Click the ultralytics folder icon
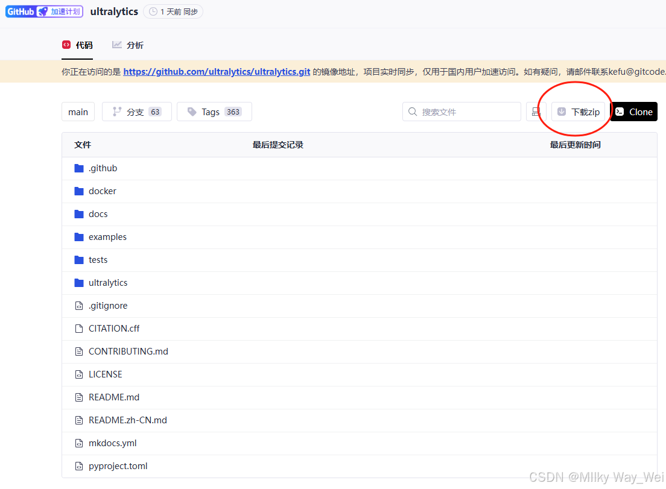This screenshot has height=489, width=666. (79, 283)
